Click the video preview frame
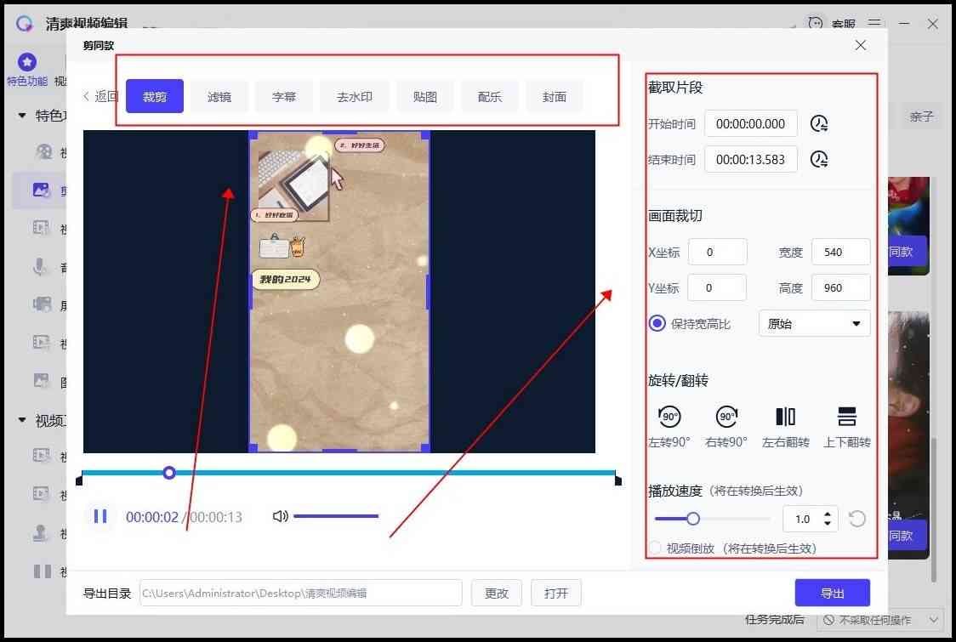This screenshot has height=642, width=956. (x=339, y=292)
